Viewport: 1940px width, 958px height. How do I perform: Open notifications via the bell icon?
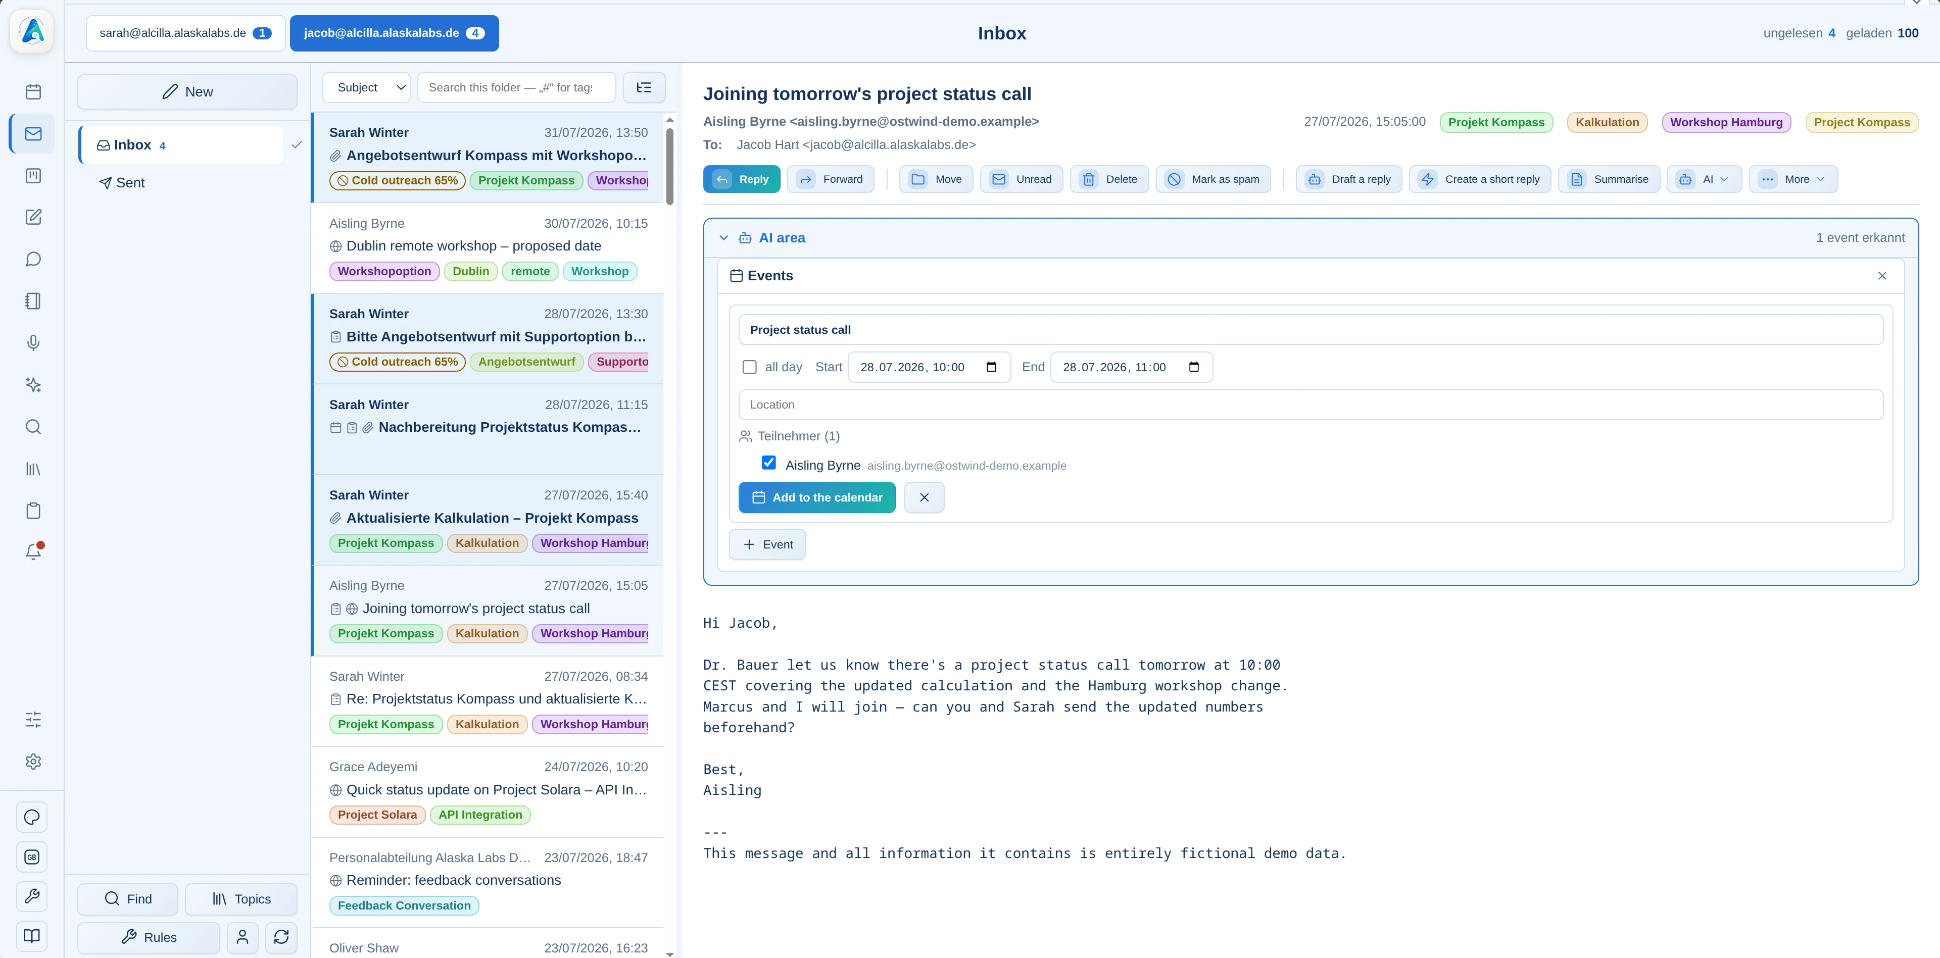pos(33,552)
